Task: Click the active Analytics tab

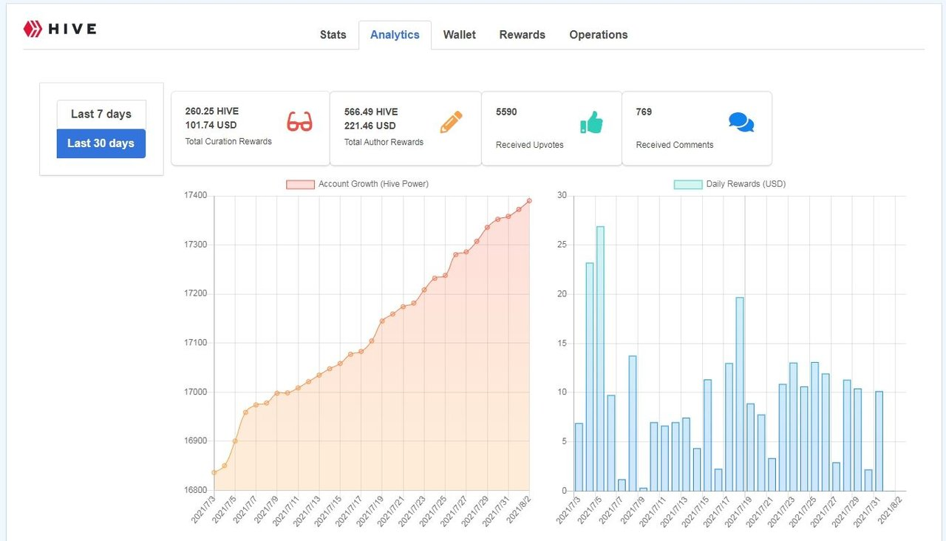Action: click(x=395, y=35)
